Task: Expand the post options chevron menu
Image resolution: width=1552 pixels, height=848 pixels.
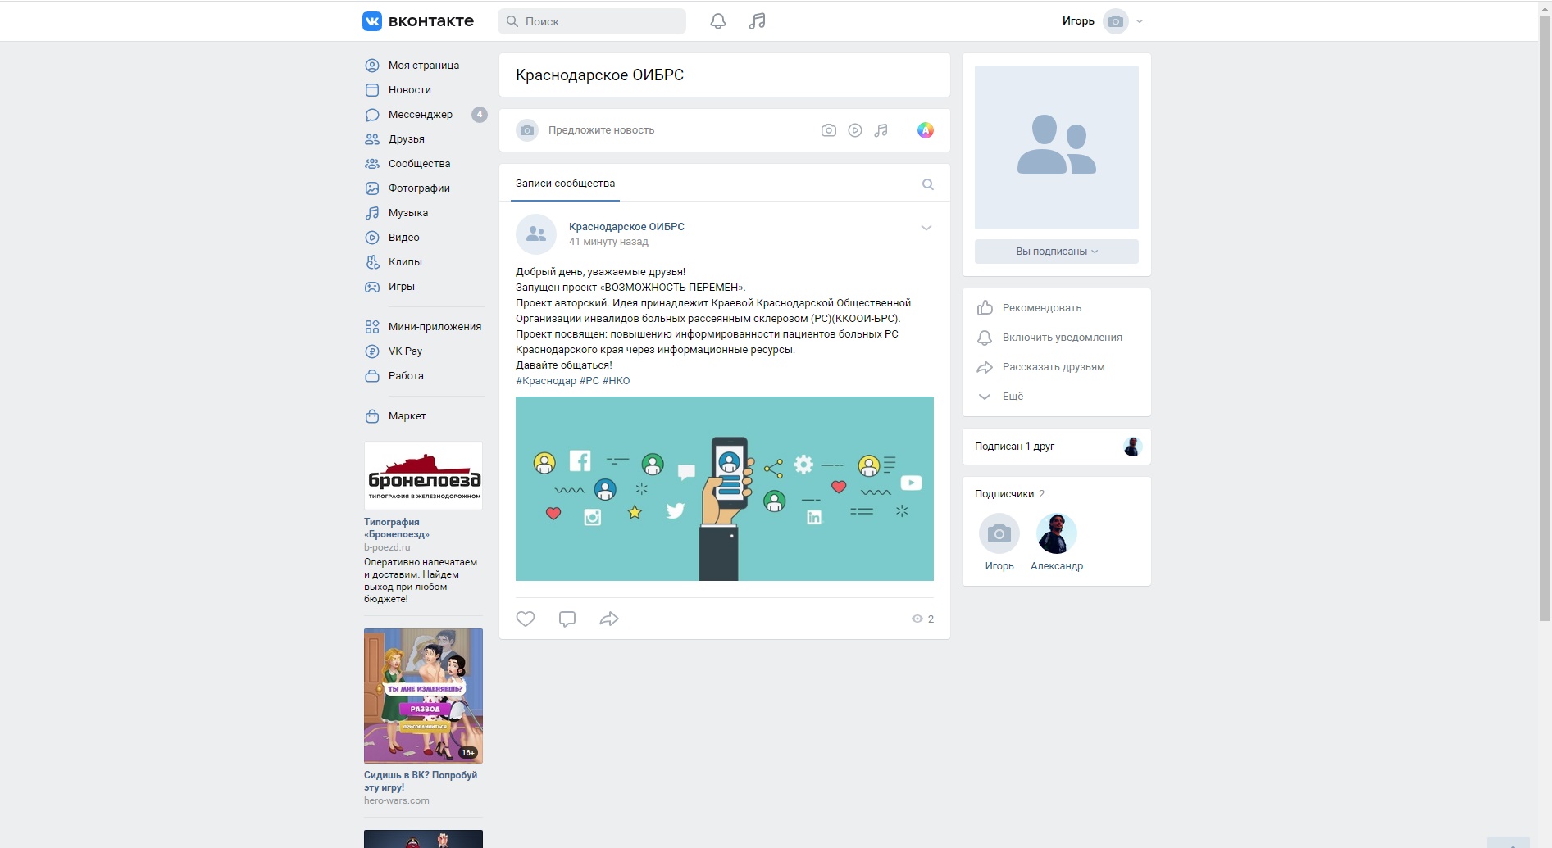Action: pyautogui.click(x=926, y=228)
